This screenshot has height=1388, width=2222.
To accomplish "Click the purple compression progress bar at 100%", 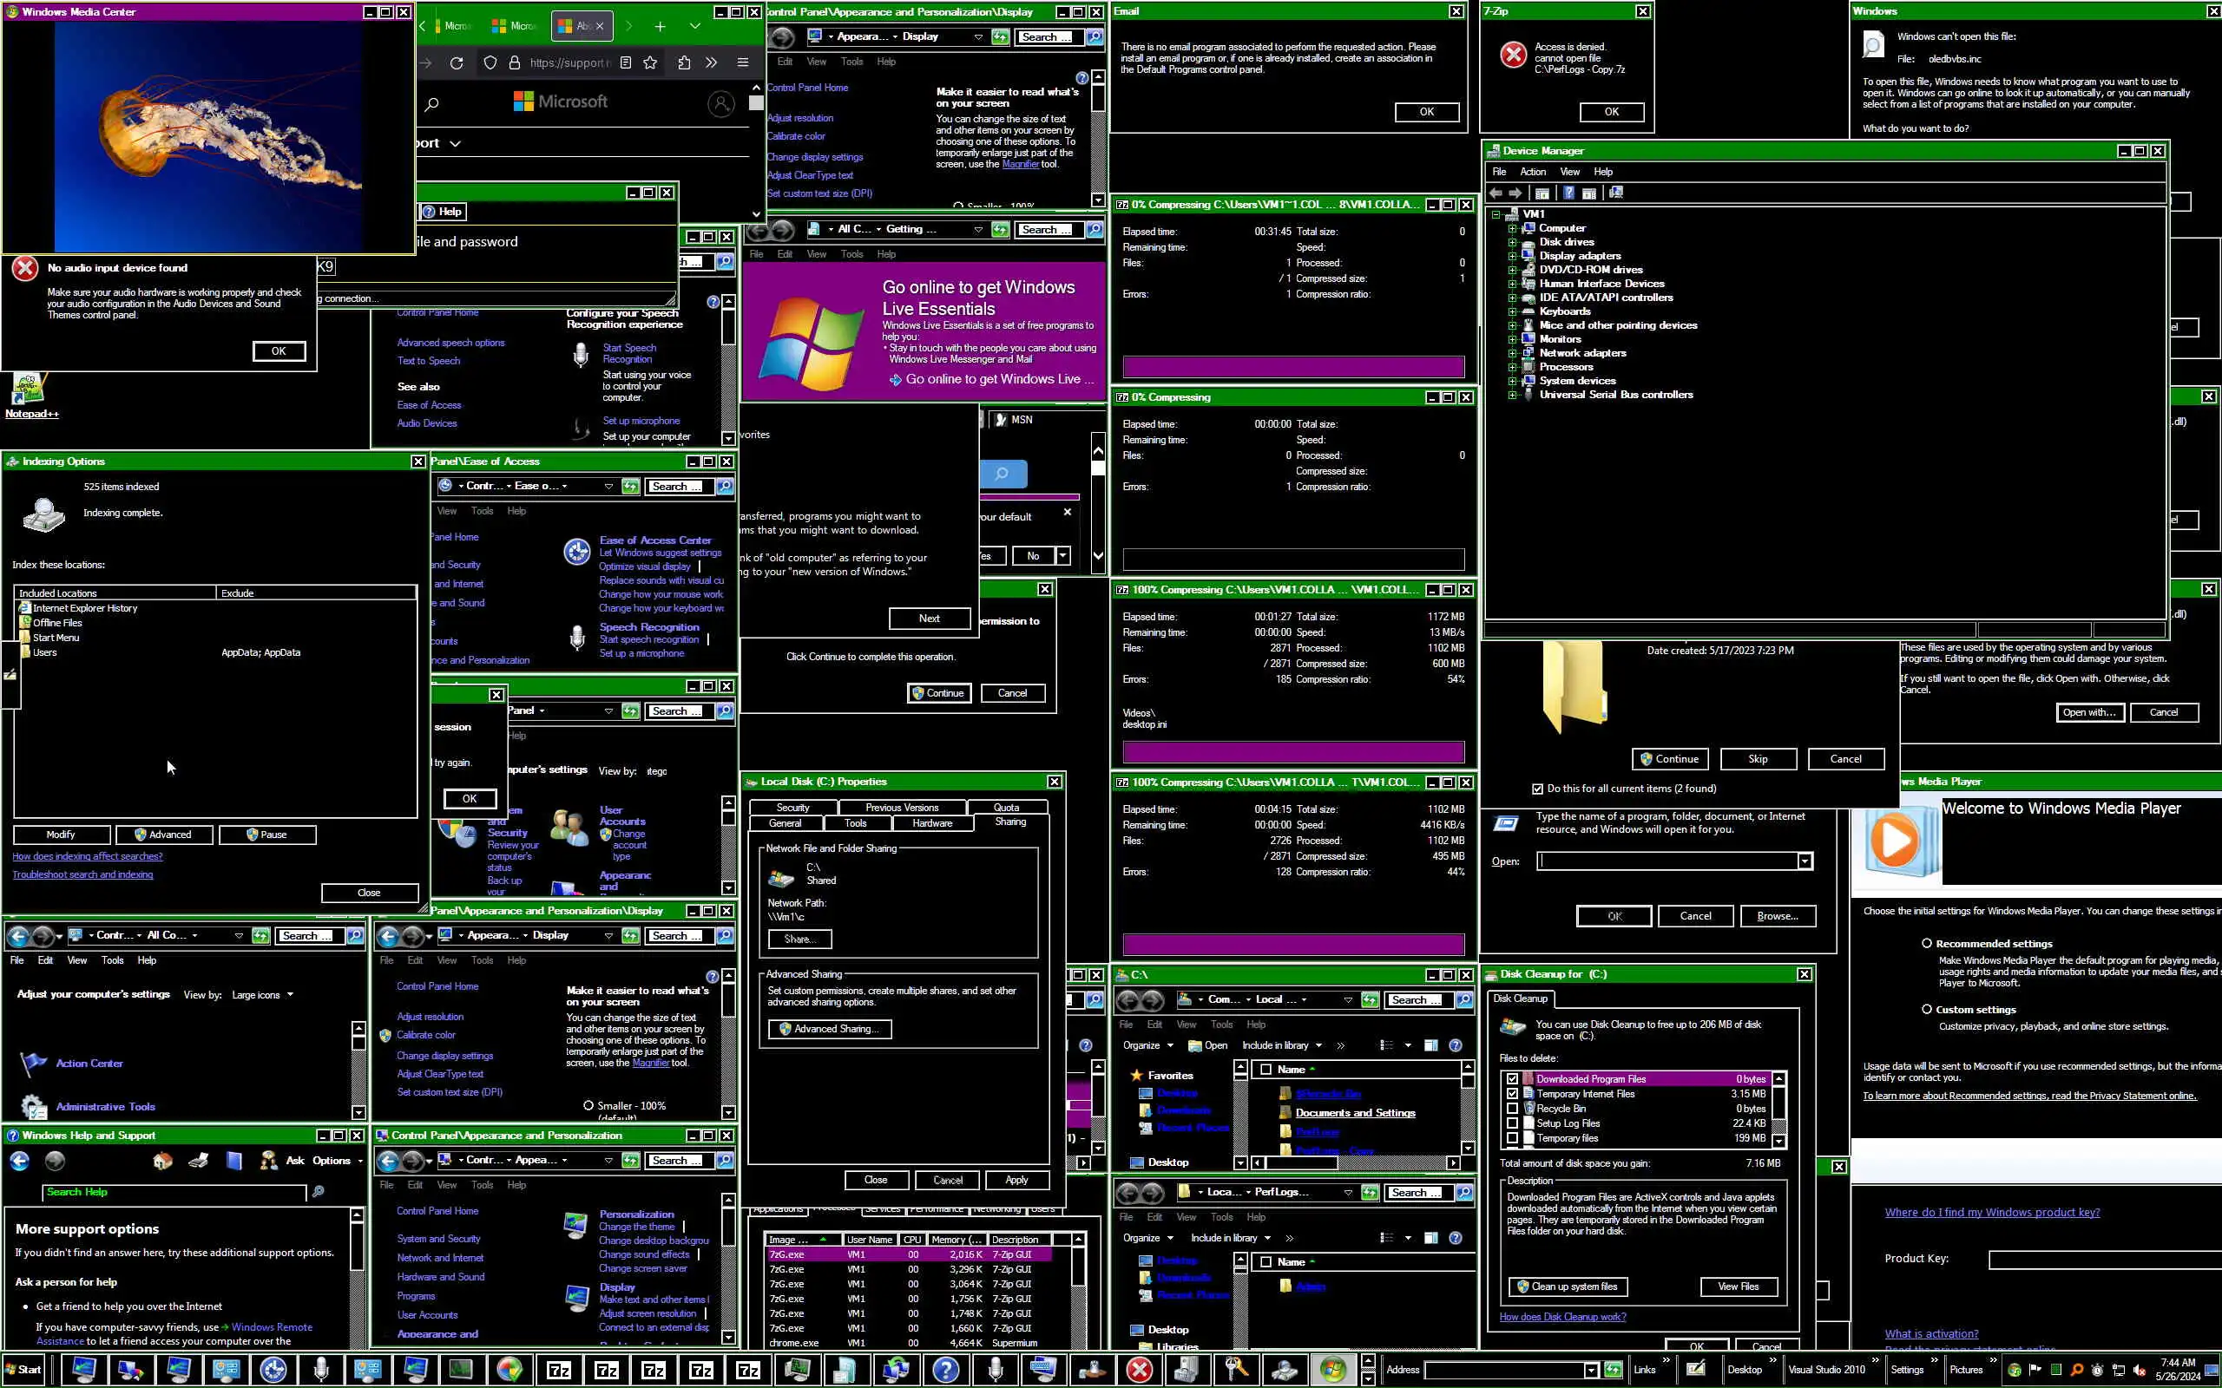I will 1292,752.
